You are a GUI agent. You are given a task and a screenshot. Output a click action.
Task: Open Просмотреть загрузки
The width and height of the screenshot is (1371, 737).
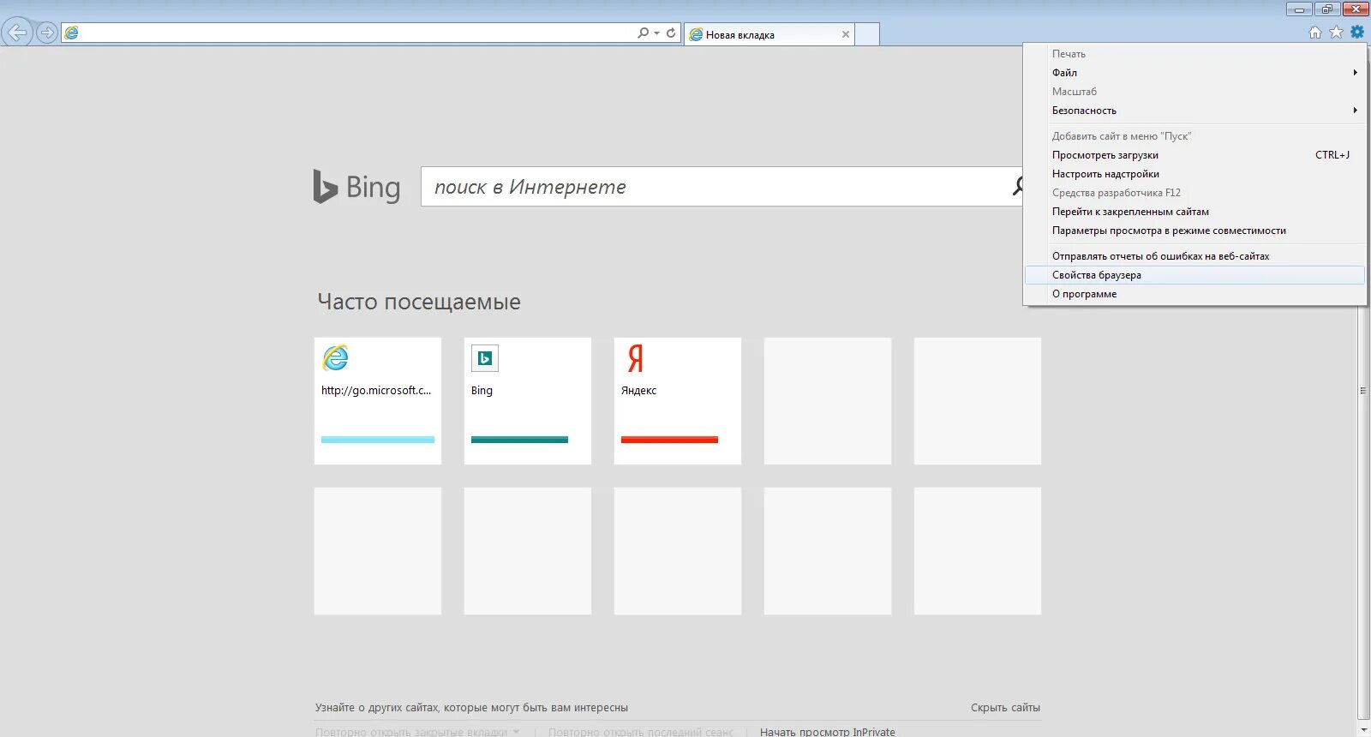(x=1194, y=155)
